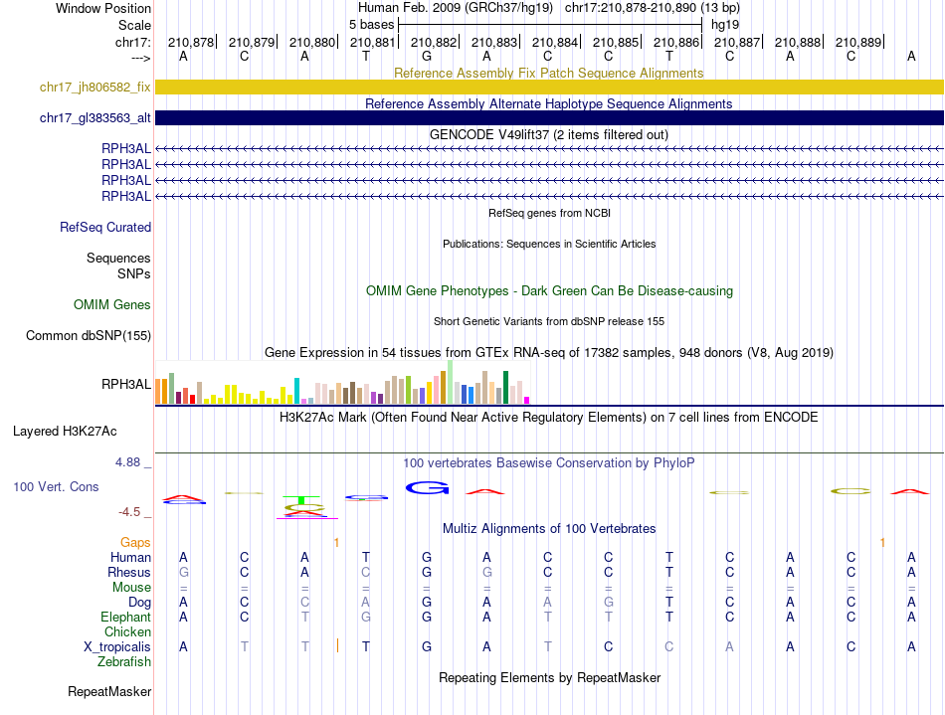Click the Human alignment row label
This screenshot has width=945, height=715.
coord(130,557)
